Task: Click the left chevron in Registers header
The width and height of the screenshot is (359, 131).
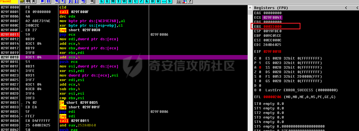Action: 346,8
